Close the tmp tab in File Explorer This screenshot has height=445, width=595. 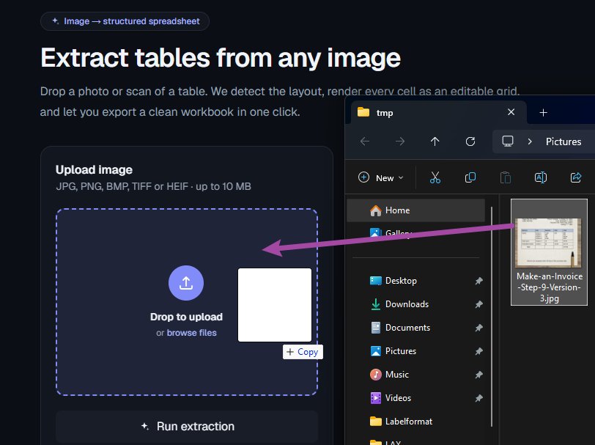pos(511,112)
